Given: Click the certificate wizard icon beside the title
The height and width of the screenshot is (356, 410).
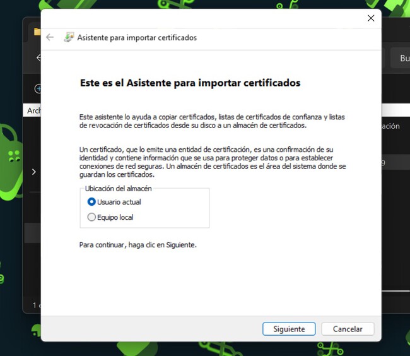Looking at the screenshot, I should 69,37.
